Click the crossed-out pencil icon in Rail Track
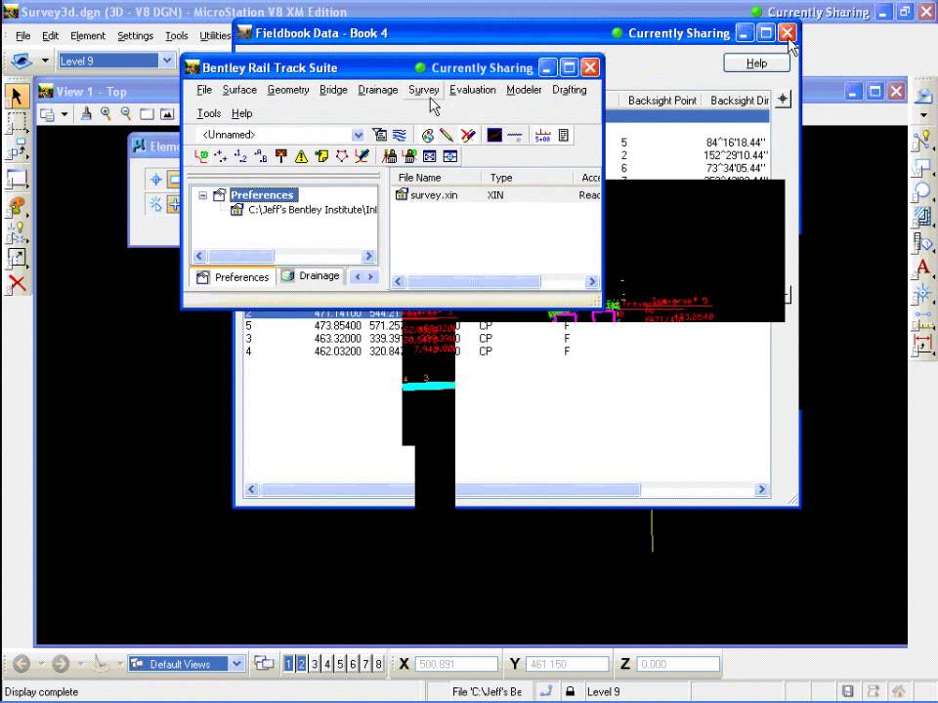The height and width of the screenshot is (703, 938). (468, 135)
